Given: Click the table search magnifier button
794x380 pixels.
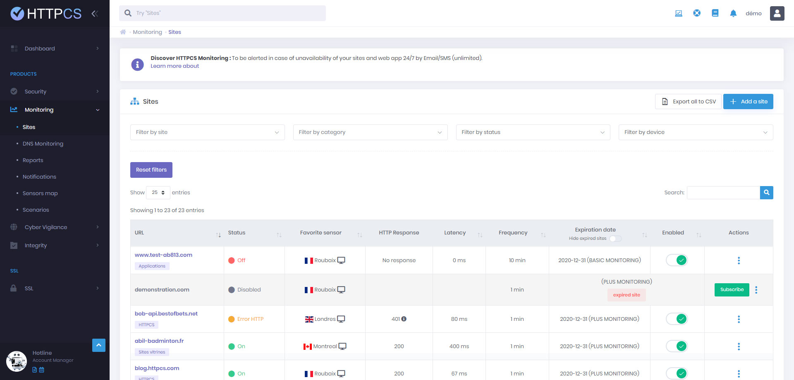Looking at the screenshot, I should pyautogui.click(x=766, y=193).
